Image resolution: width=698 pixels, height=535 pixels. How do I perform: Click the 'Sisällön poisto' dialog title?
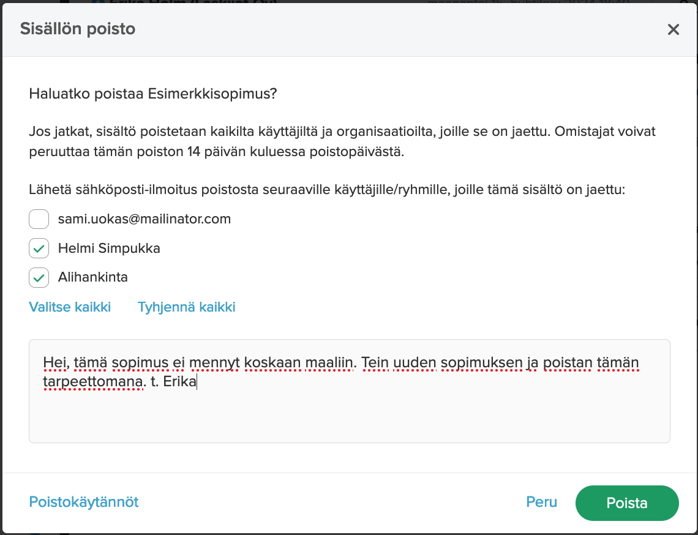(78, 29)
